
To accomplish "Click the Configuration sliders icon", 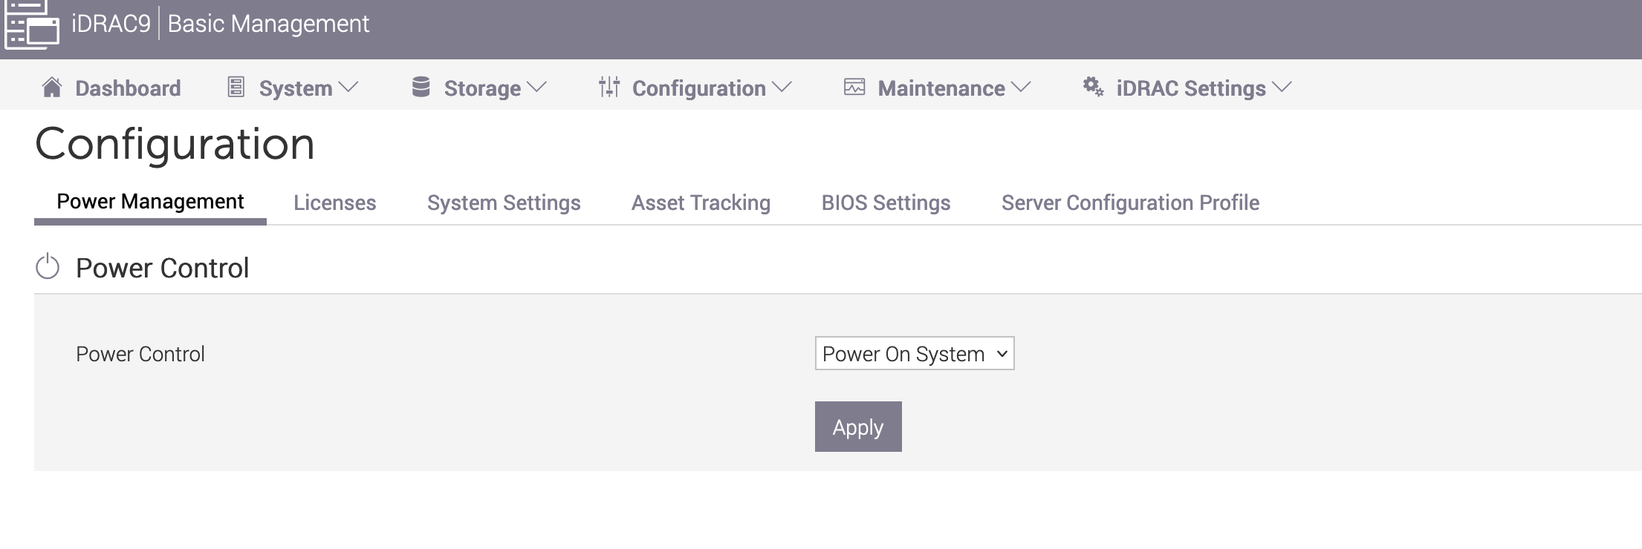I will 609,88.
